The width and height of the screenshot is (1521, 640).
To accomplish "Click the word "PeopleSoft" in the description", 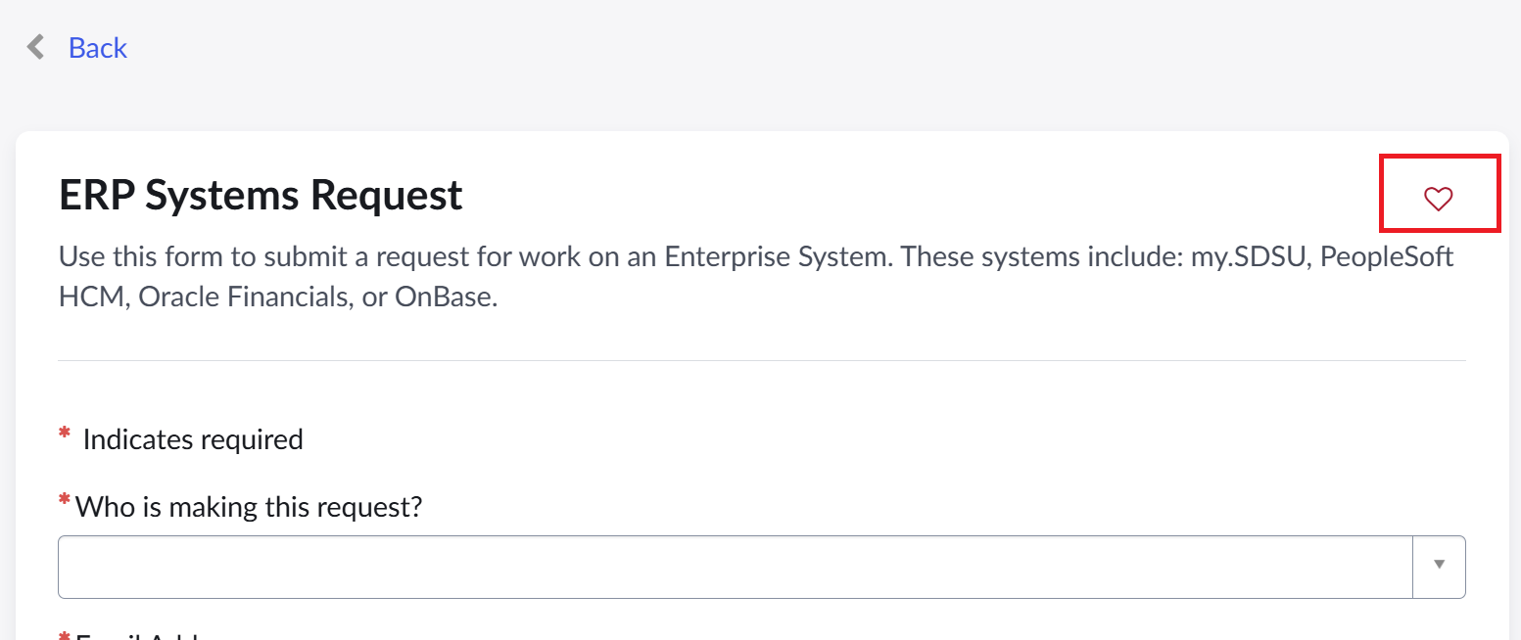I will click(1393, 257).
